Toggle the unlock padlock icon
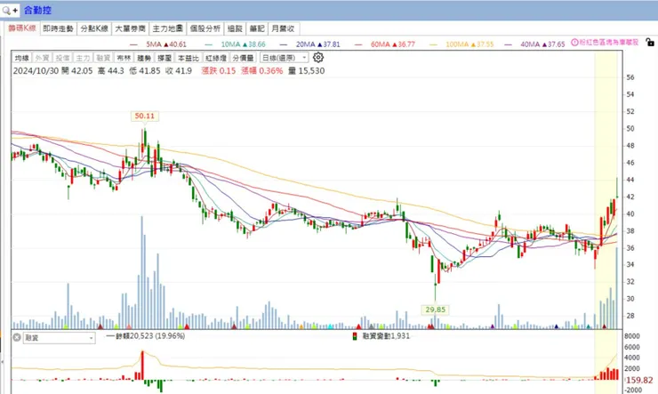This screenshot has width=658, height=394. tap(650, 43)
